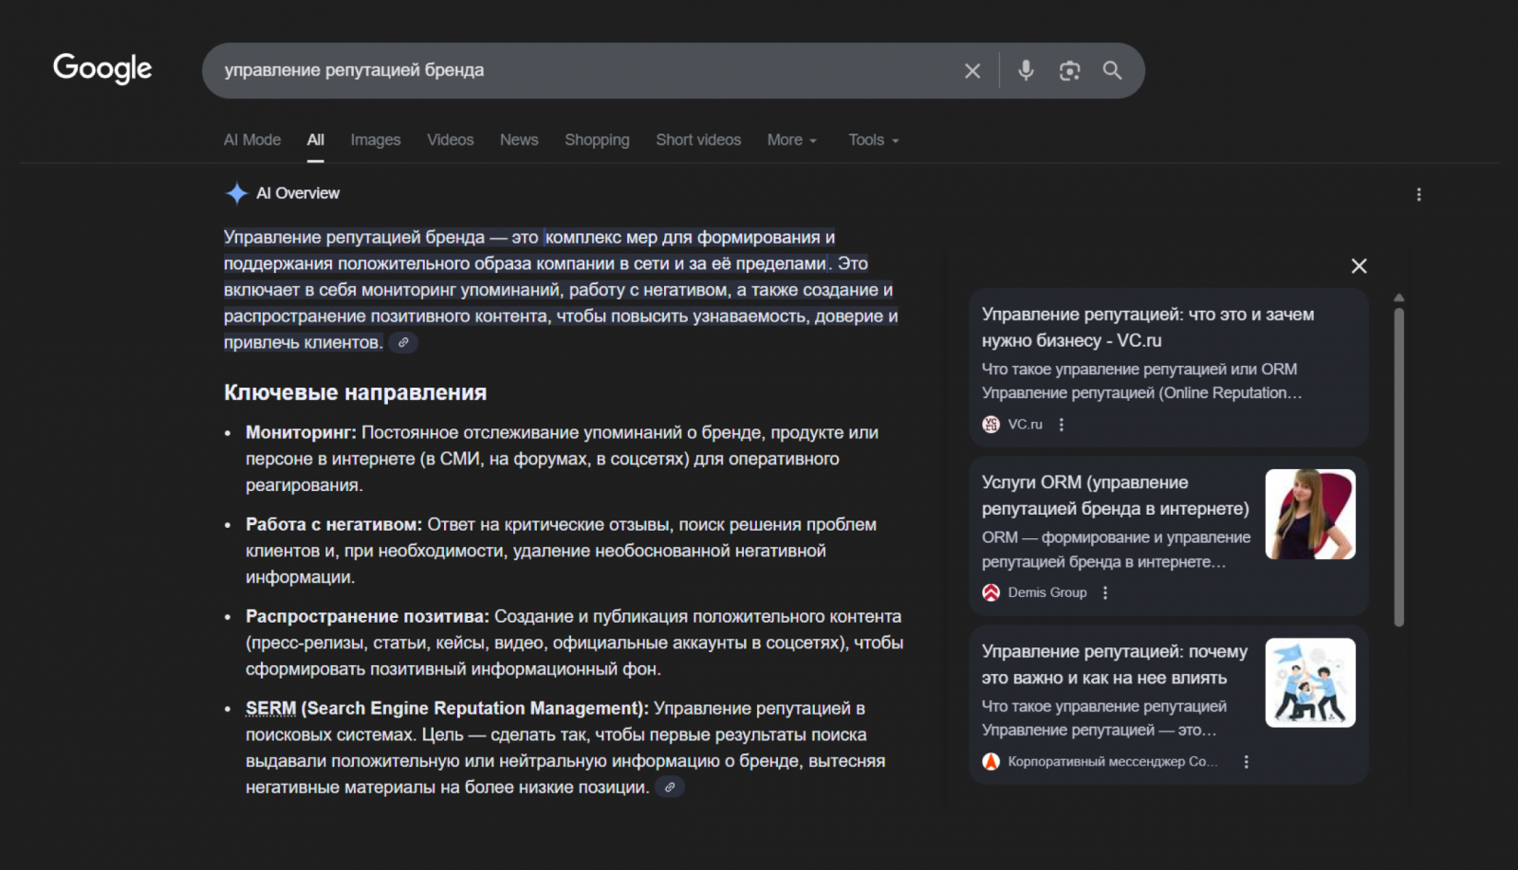Click the sources panel vertical scrollbar
Image resolution: width=1518 pixels, height=870 pixels.
(1398, 464)
